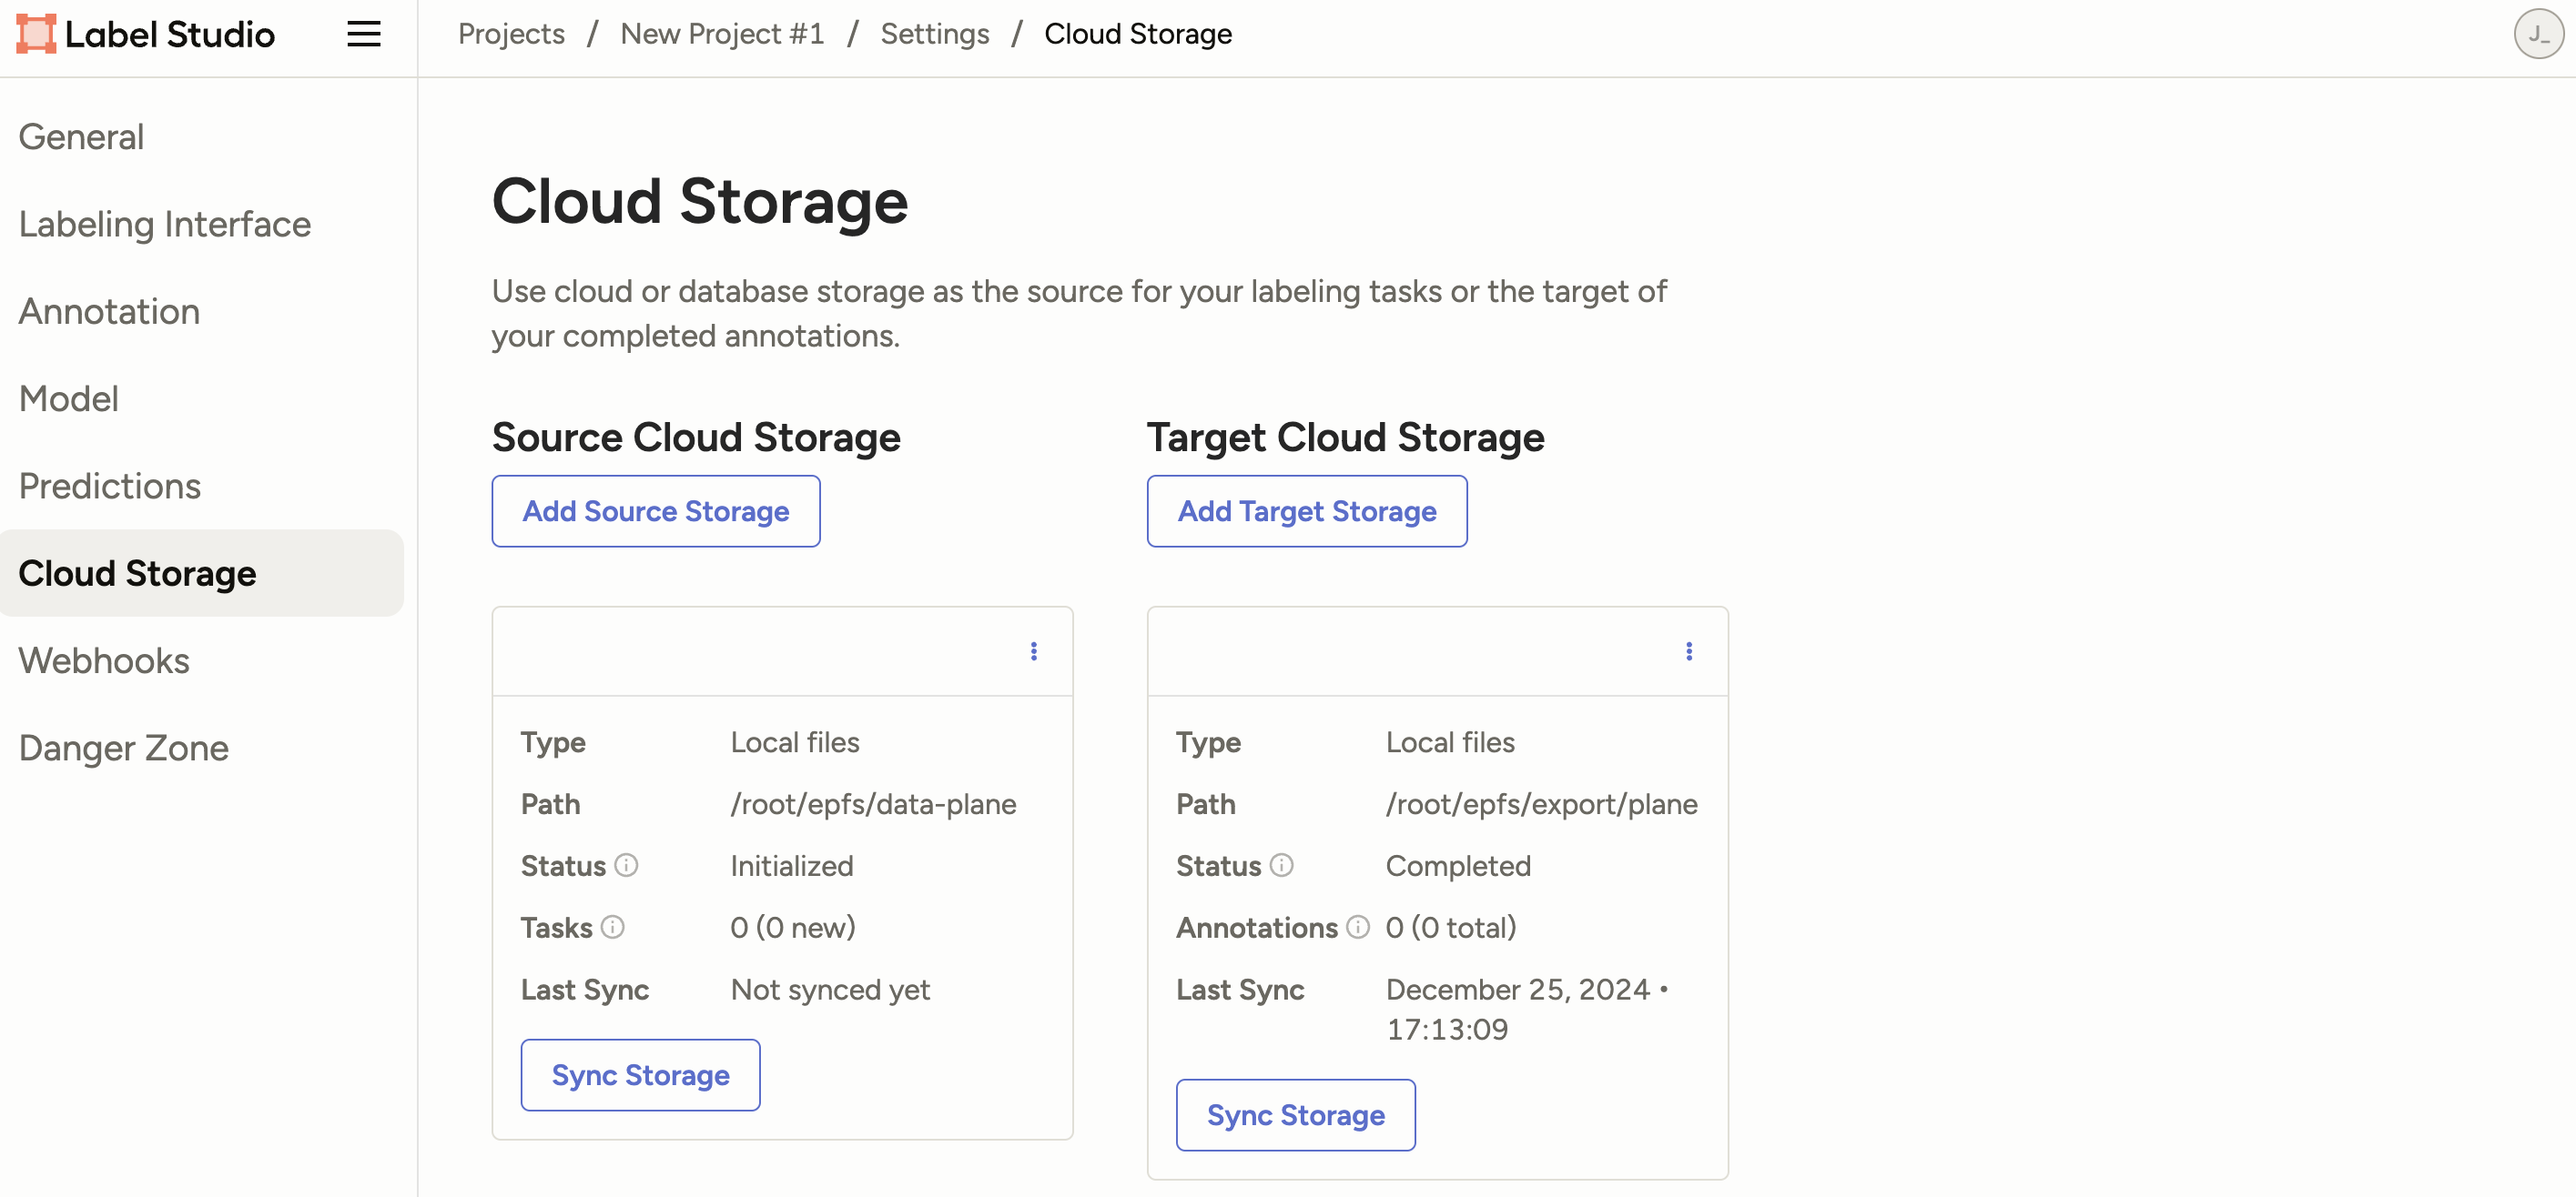Go to New Project #1 breadcrumb

coord(722,34)
